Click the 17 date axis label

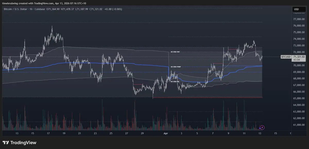click(x=48, y=134)
